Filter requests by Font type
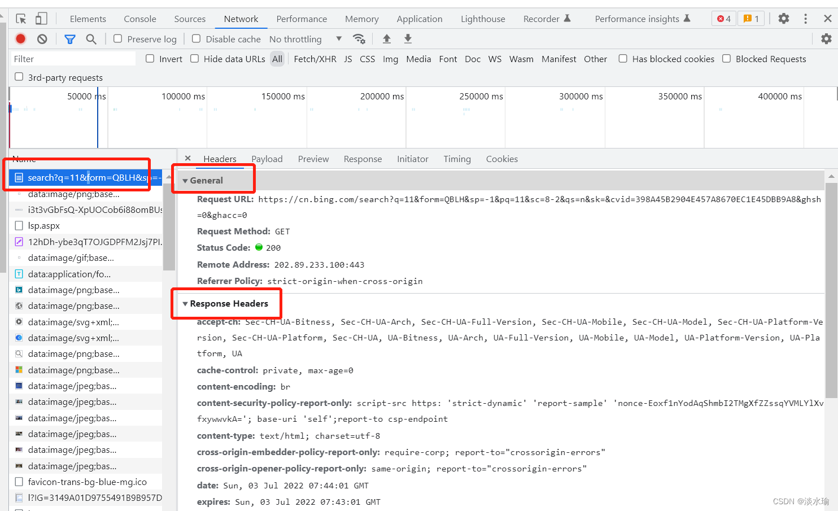This screenshot has width=838, height=511. 448,59
